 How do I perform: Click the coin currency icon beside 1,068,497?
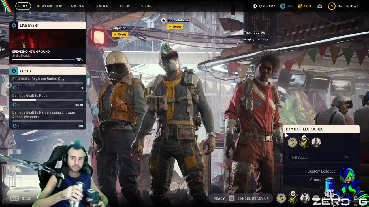tap(255, 6)
